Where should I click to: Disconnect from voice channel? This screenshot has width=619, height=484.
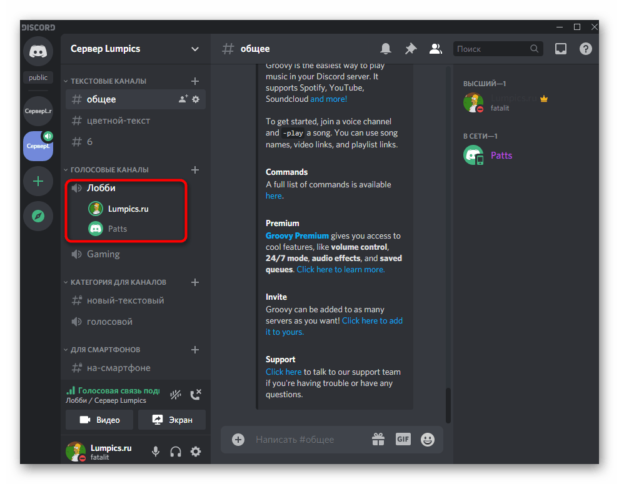click(x=196, y=395)
